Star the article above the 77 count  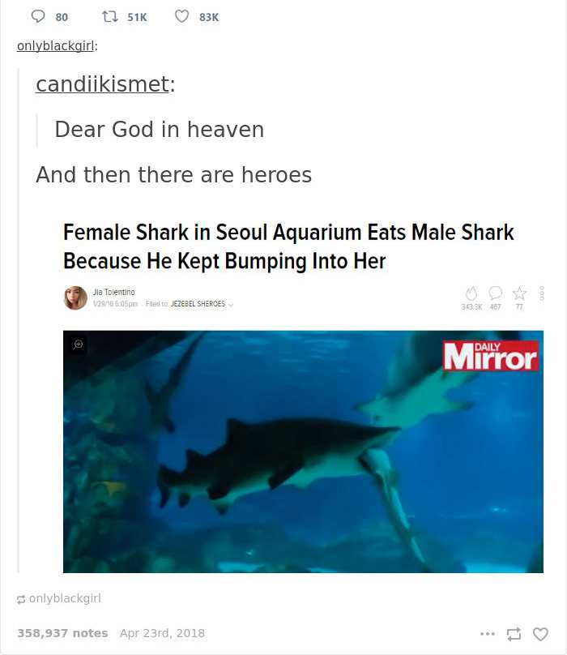519,293
